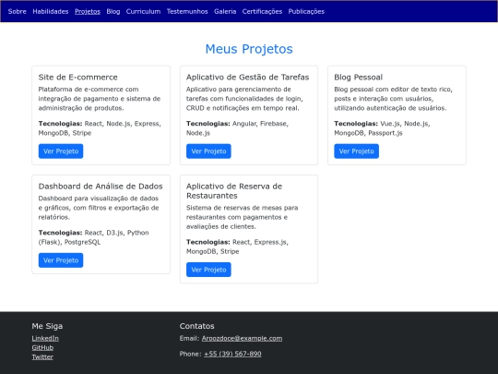Viewport: 498px width, 374px height.
Task: Click the Blog Pessoal card title
Action: [x=358, y=77]
